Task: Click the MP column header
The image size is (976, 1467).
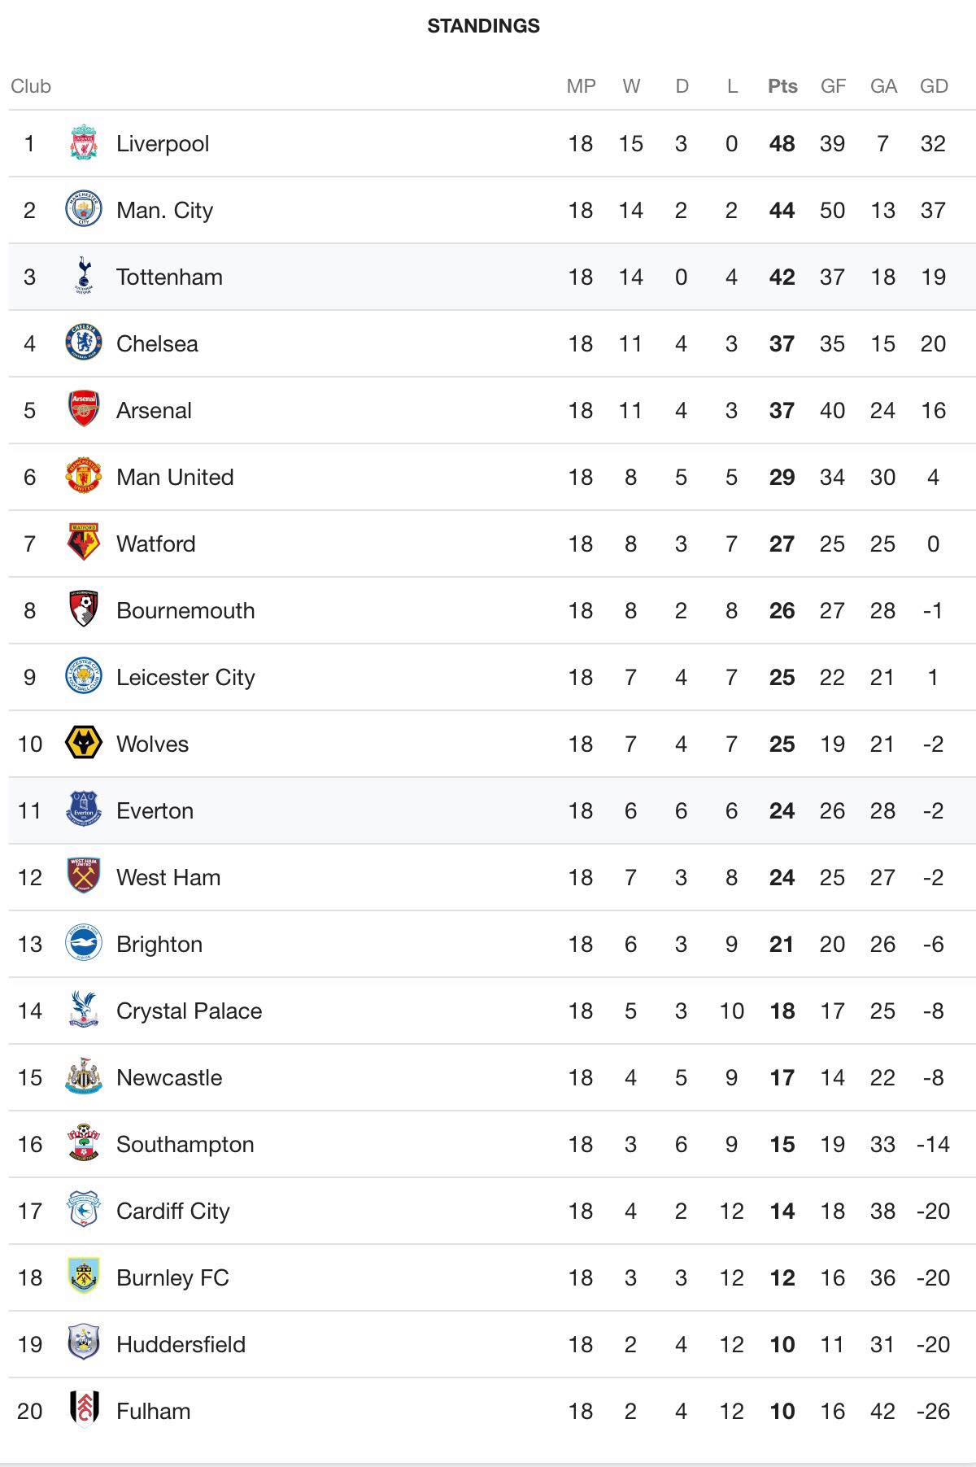Action: [581, 86]
